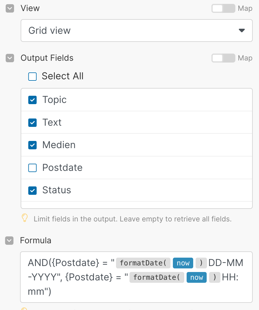The width and height of the screenshot is (259, 310).
Task: Click the first blue 'now' variable pill
Action: click(x=183, y=263)
